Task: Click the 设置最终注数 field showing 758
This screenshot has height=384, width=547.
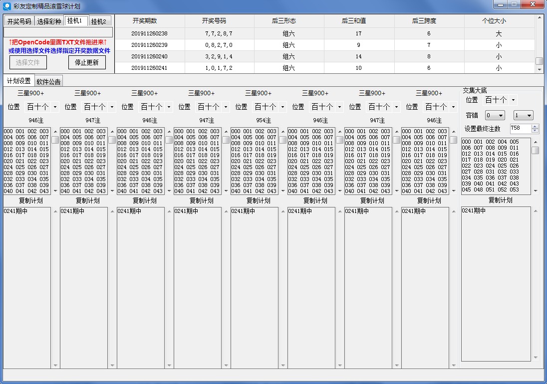Action: pyautogui.click(x=520, y=129)
